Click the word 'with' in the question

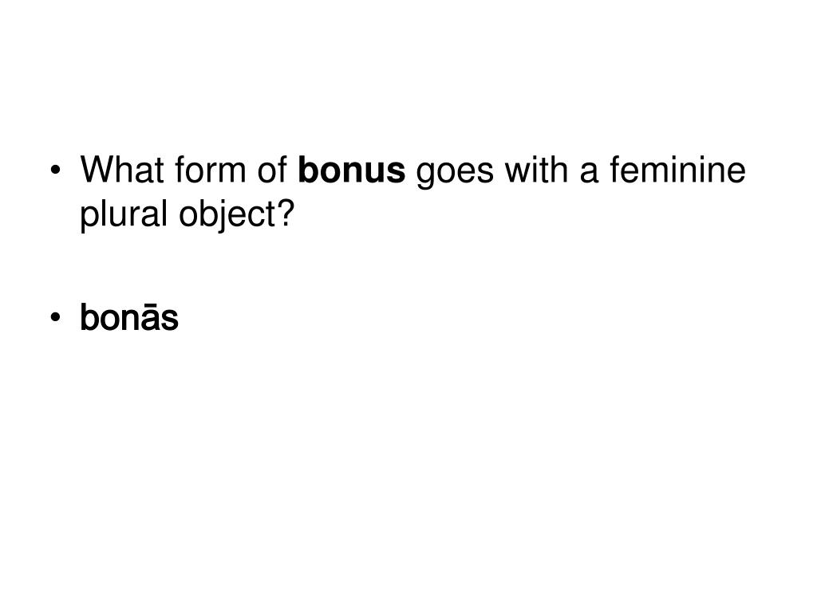[536, 170]
